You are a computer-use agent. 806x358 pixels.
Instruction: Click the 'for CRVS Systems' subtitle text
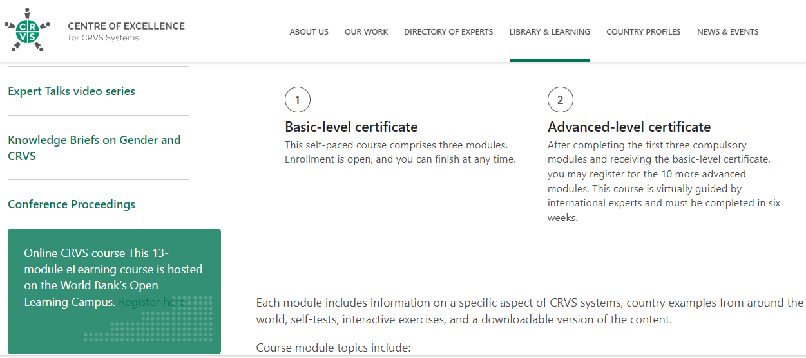click(x=103, y=38)
